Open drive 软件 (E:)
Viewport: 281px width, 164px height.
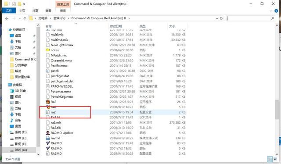tap(21, 138)
